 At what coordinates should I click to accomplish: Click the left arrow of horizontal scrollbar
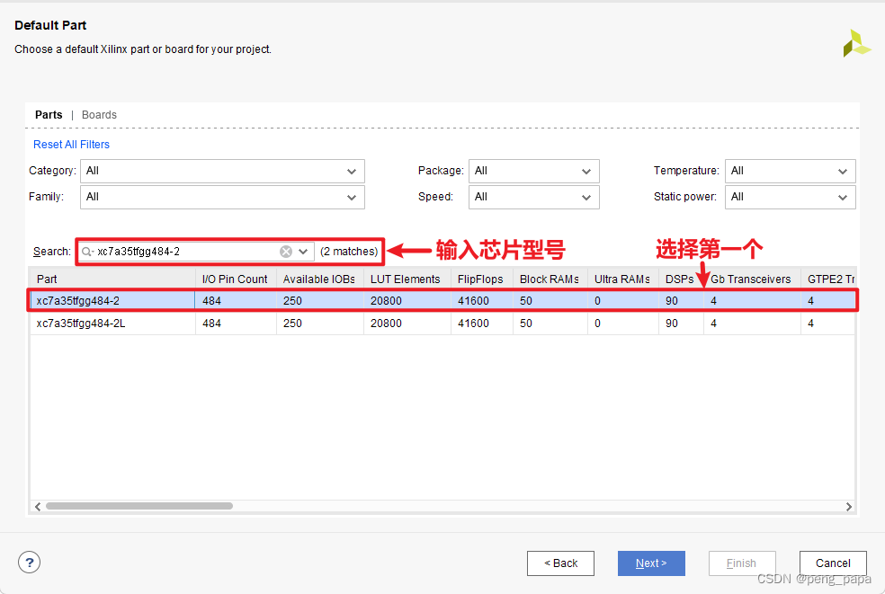pos(38,507)
